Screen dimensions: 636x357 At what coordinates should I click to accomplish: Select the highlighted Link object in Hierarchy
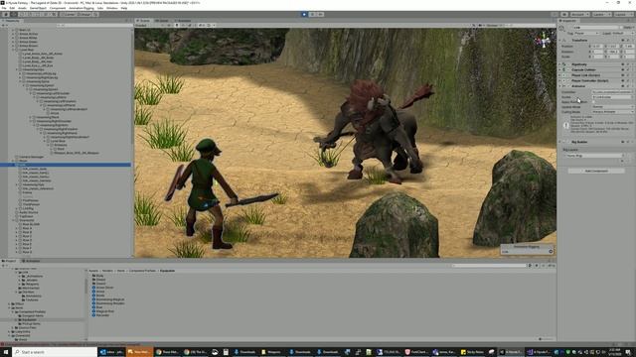click(x=66, y=165)
